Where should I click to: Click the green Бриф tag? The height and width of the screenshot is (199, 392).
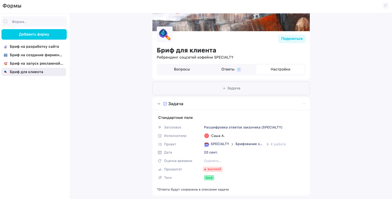coord(209,177)
